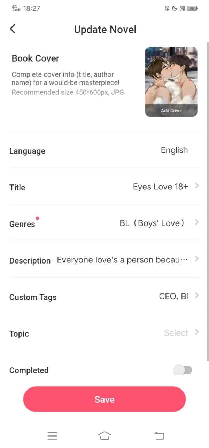Tap the muted notifications bell icon
The width and height of the screenshot is (209, 448).
167,8
